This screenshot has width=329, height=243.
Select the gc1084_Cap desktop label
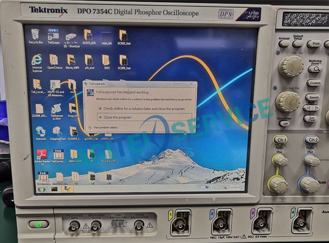click(91, 139)
